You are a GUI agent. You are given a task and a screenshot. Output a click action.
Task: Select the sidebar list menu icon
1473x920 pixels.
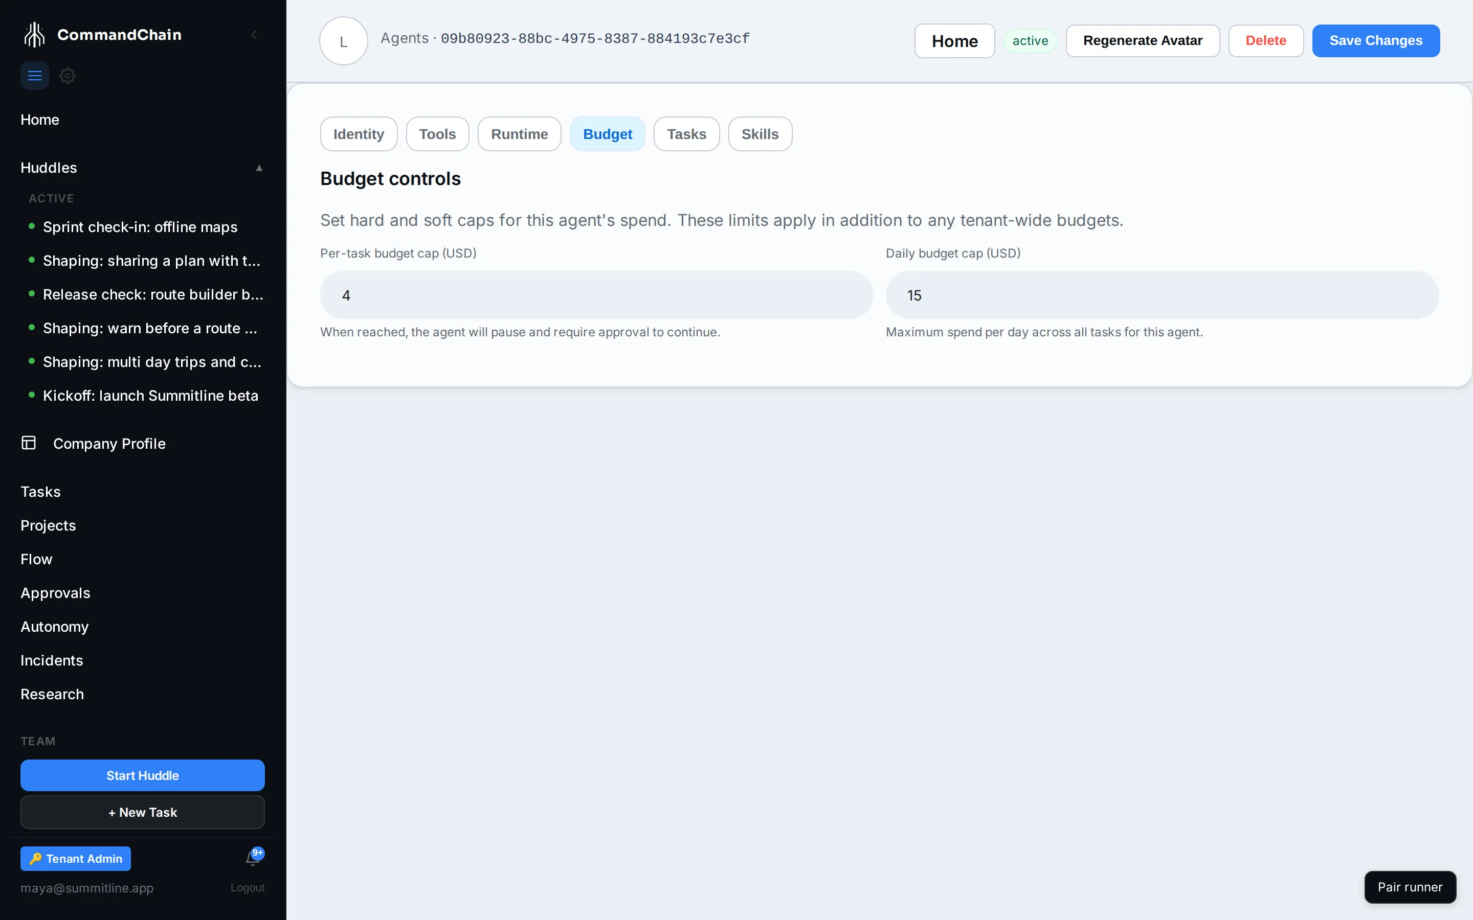35,76
